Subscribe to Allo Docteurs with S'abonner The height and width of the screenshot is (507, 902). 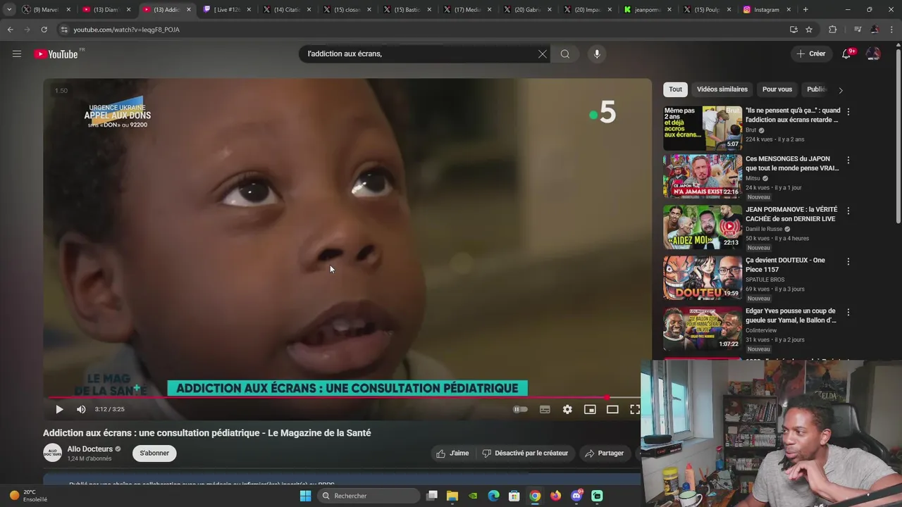(154, 453)
